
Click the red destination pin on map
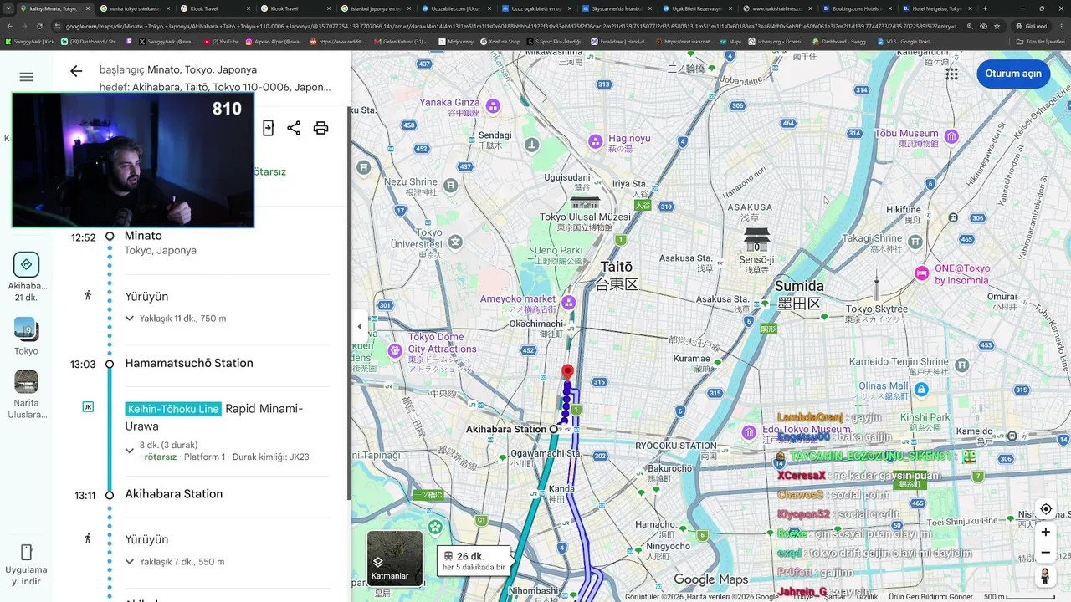point(567,372)
